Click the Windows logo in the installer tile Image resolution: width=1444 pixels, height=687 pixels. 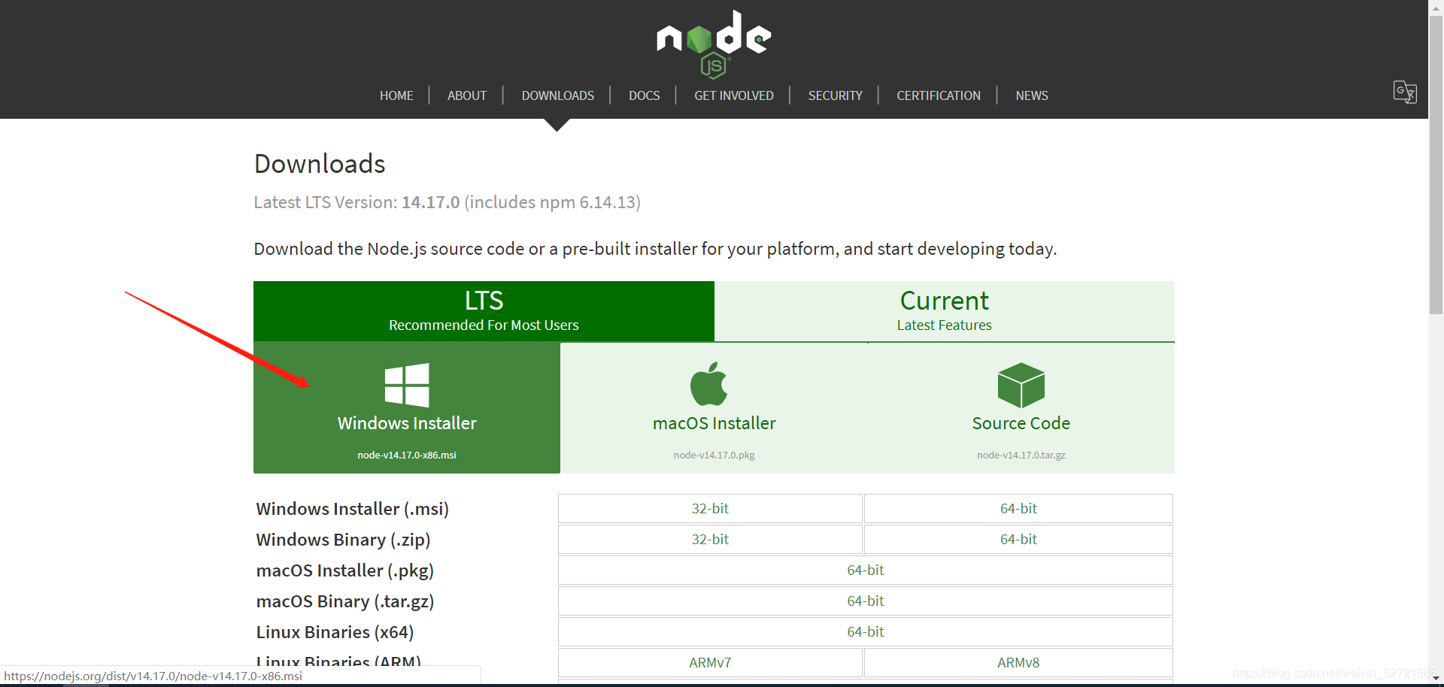click(x=407, y=385)
